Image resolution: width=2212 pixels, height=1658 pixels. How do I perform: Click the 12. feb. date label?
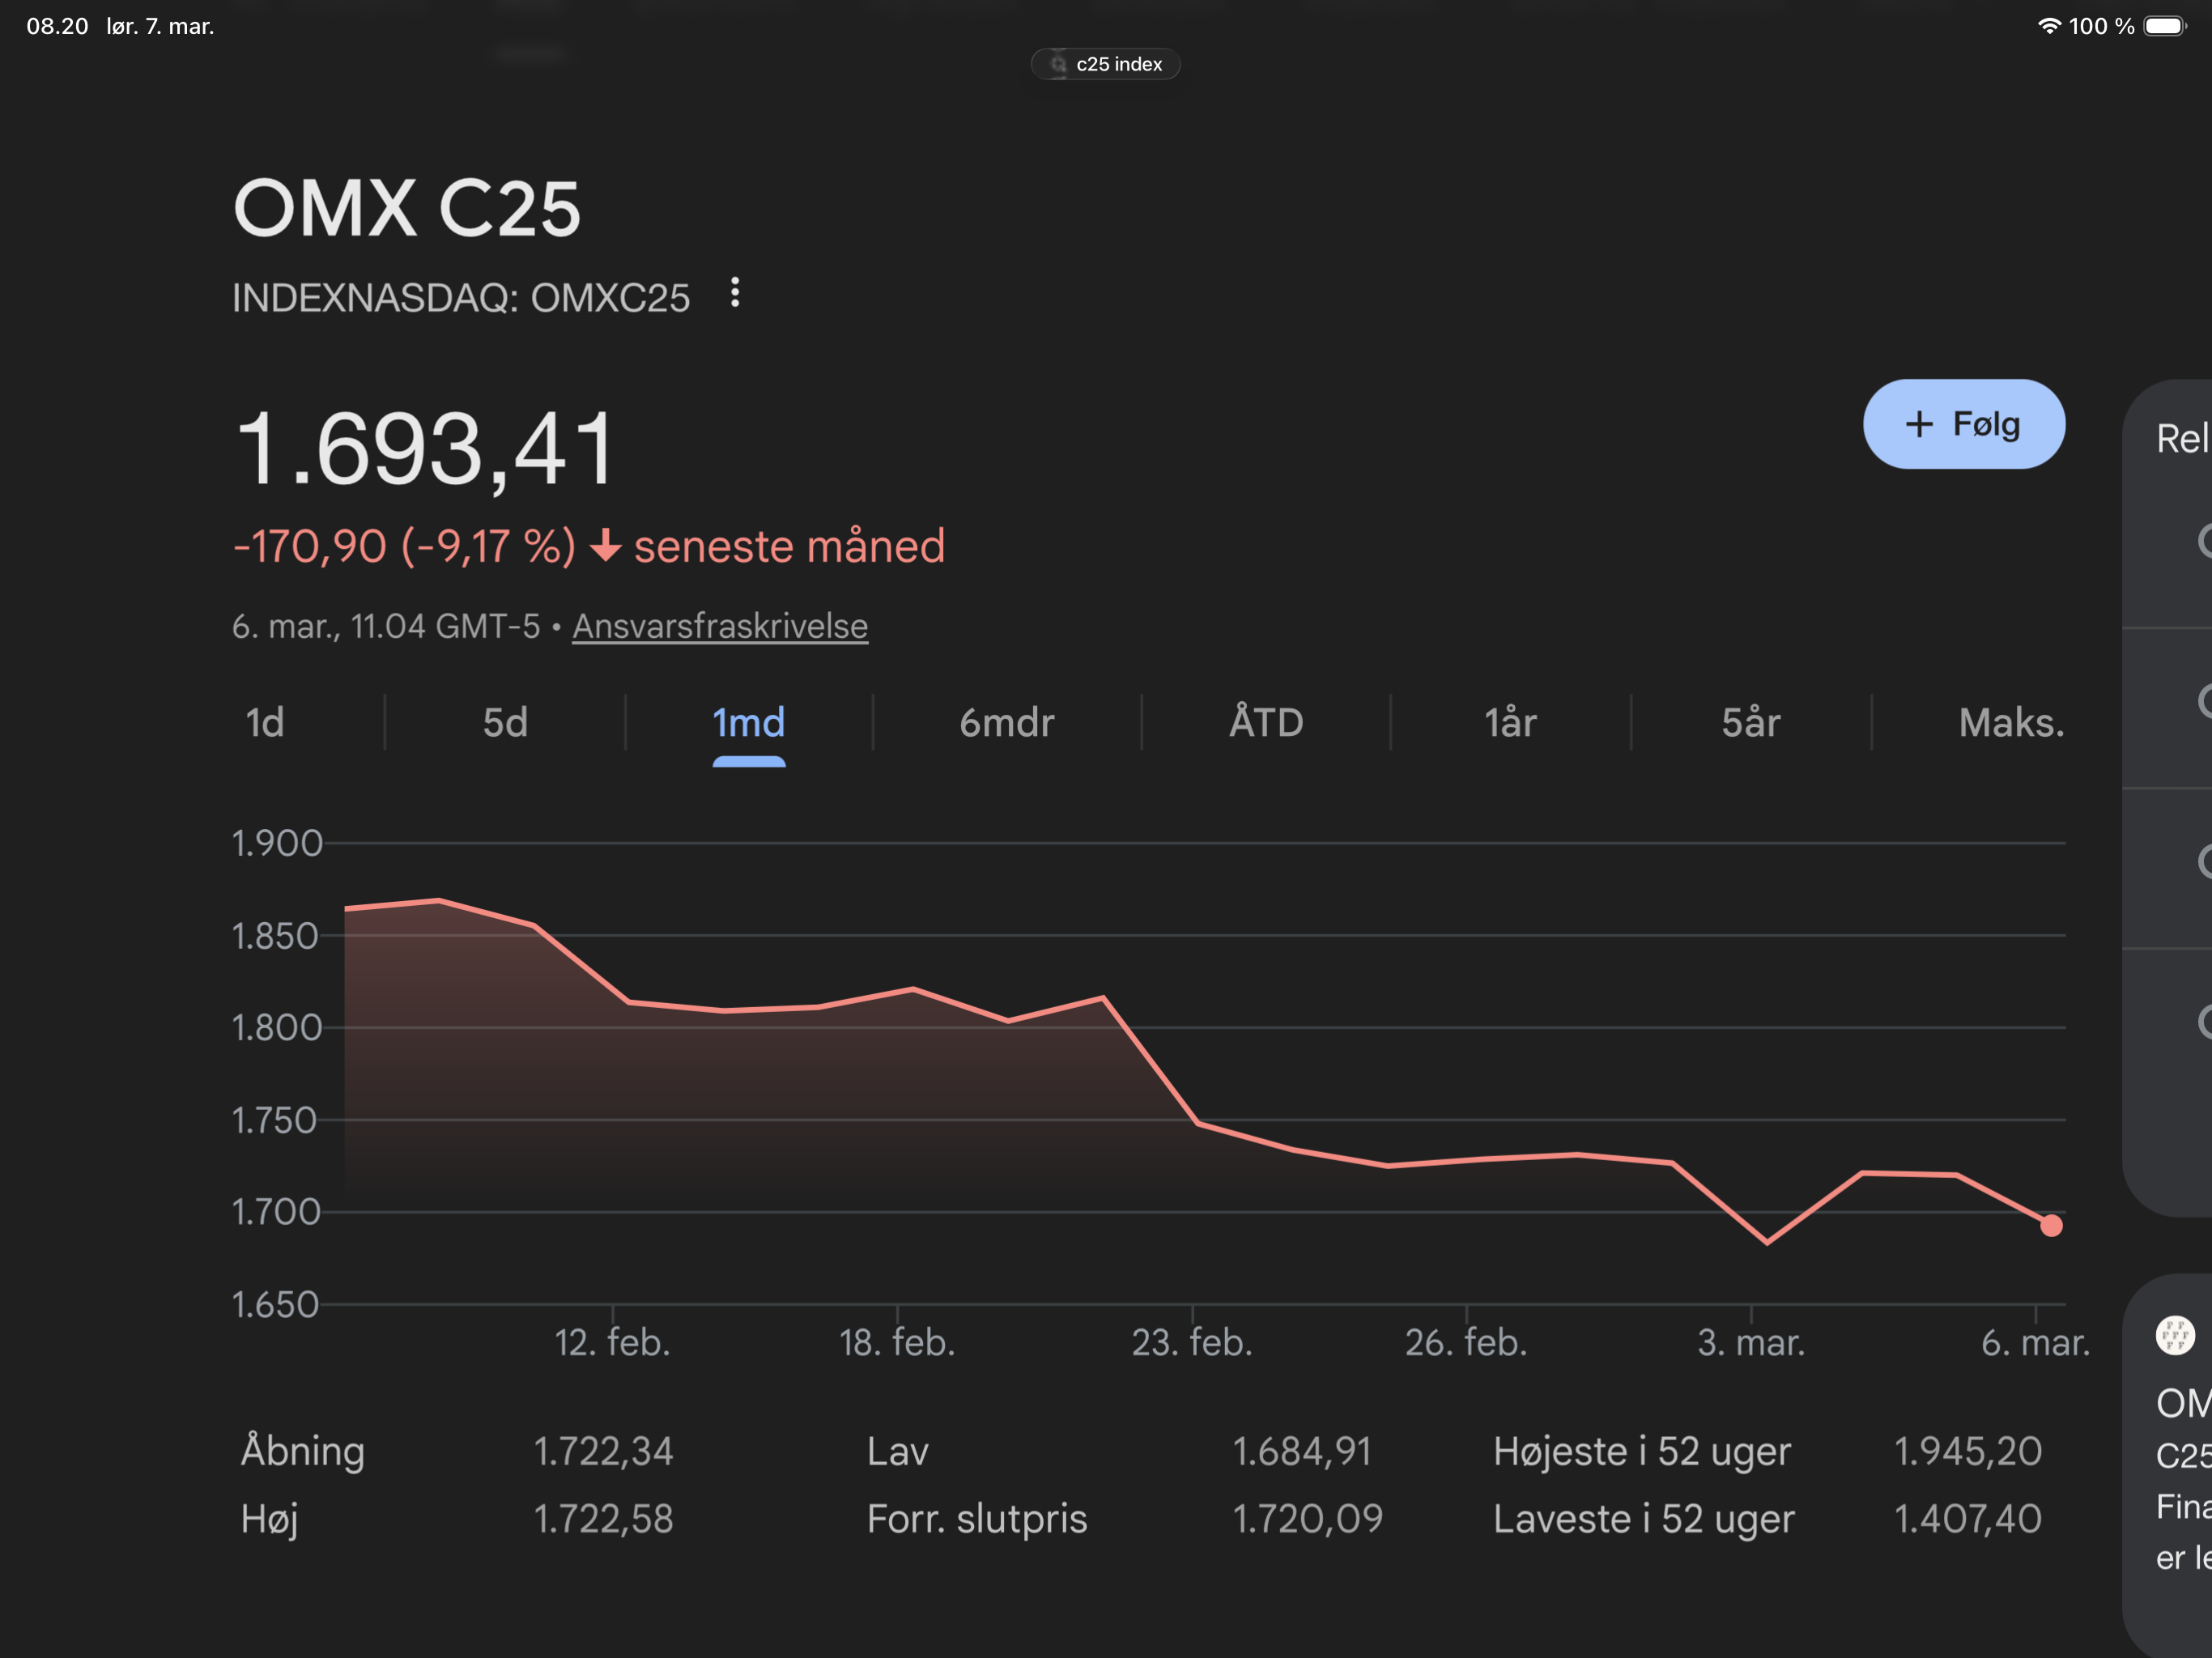point(612,1342)
